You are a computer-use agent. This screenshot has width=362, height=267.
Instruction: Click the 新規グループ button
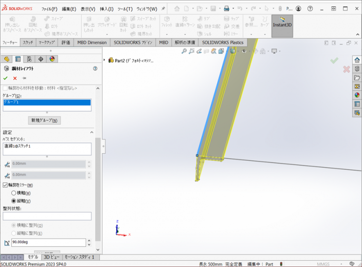[x=44, y=121]
